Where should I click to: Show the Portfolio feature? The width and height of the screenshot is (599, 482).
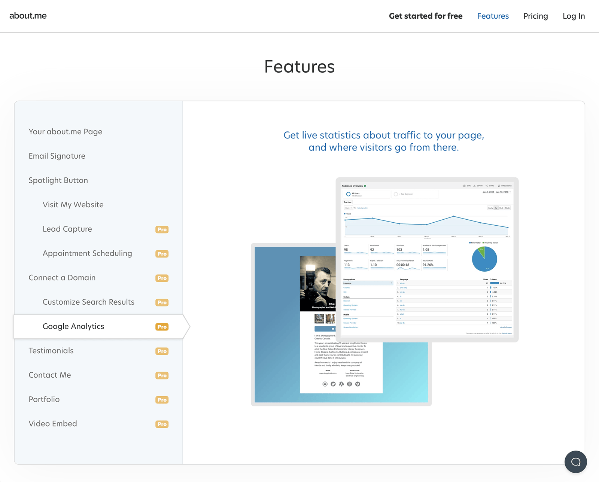[x=44, y=399]
